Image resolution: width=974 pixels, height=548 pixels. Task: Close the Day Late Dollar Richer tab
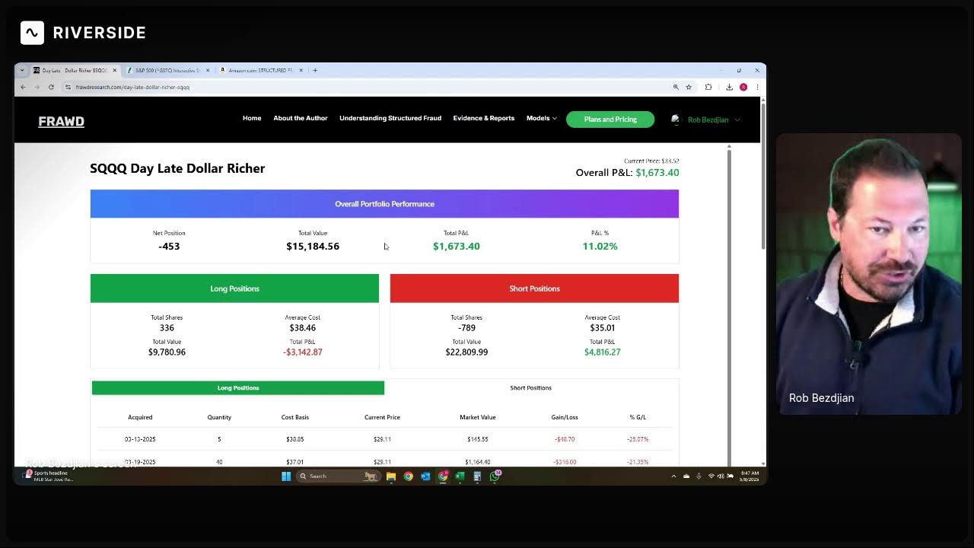point(115,70)
